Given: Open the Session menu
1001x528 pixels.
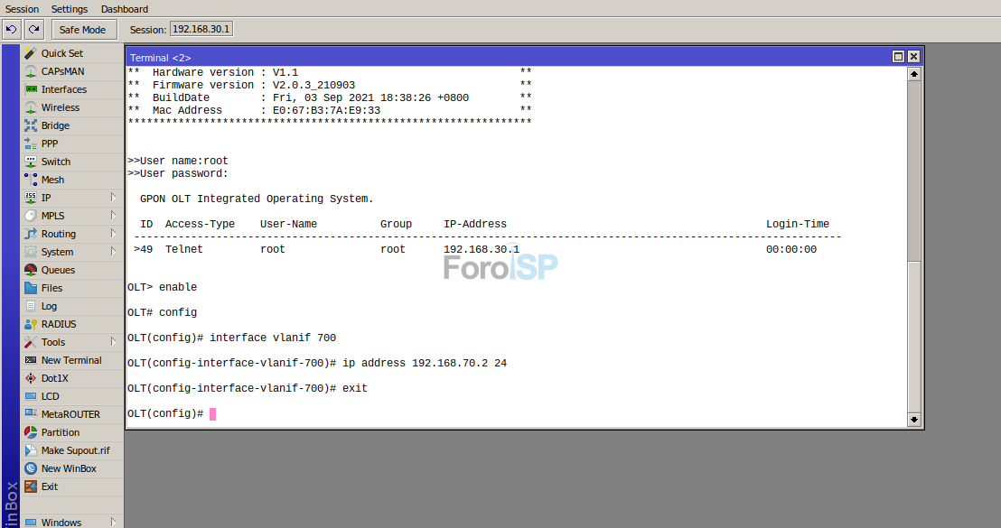Looking at the screenshot, I should pos(22,9).
